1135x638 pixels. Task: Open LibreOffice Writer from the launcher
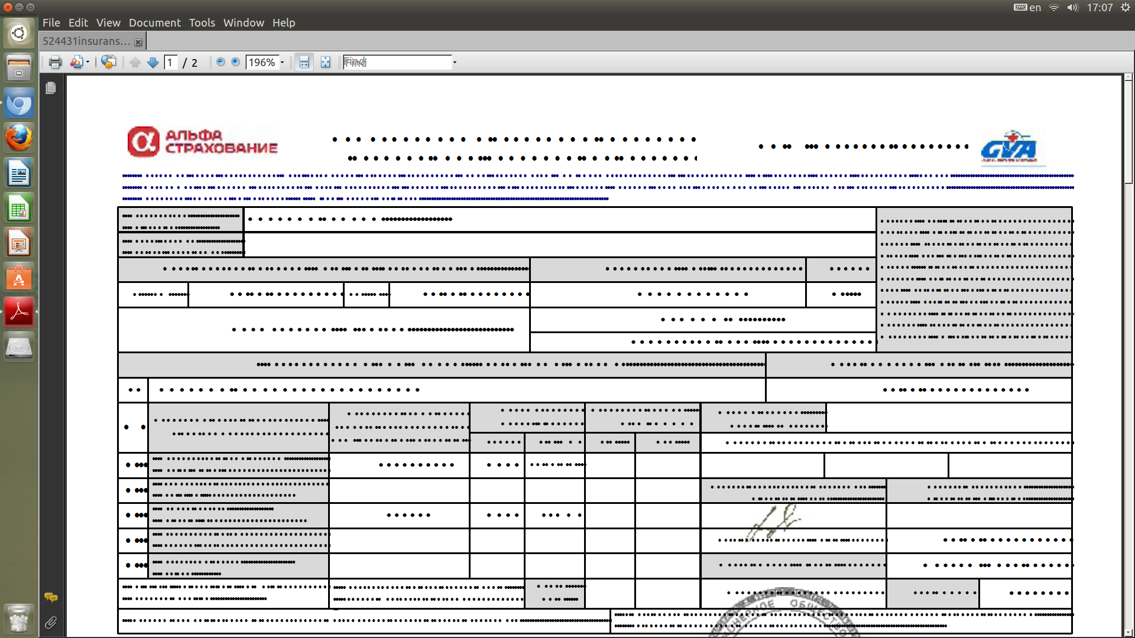[x=19, y=173]
